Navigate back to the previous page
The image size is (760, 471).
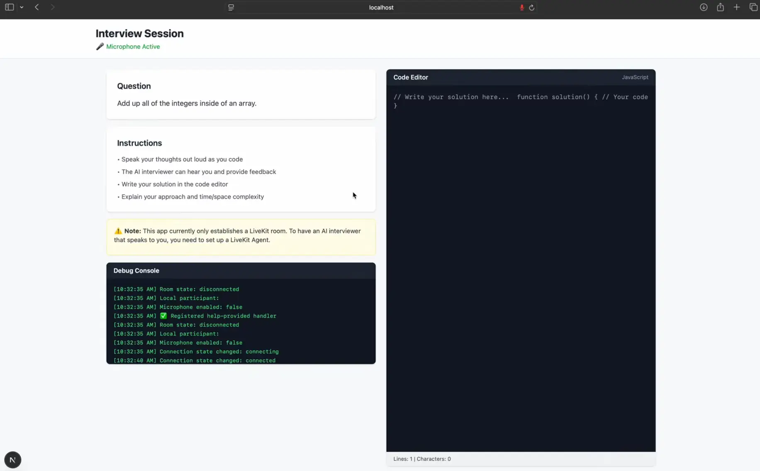tap(37, 7)
